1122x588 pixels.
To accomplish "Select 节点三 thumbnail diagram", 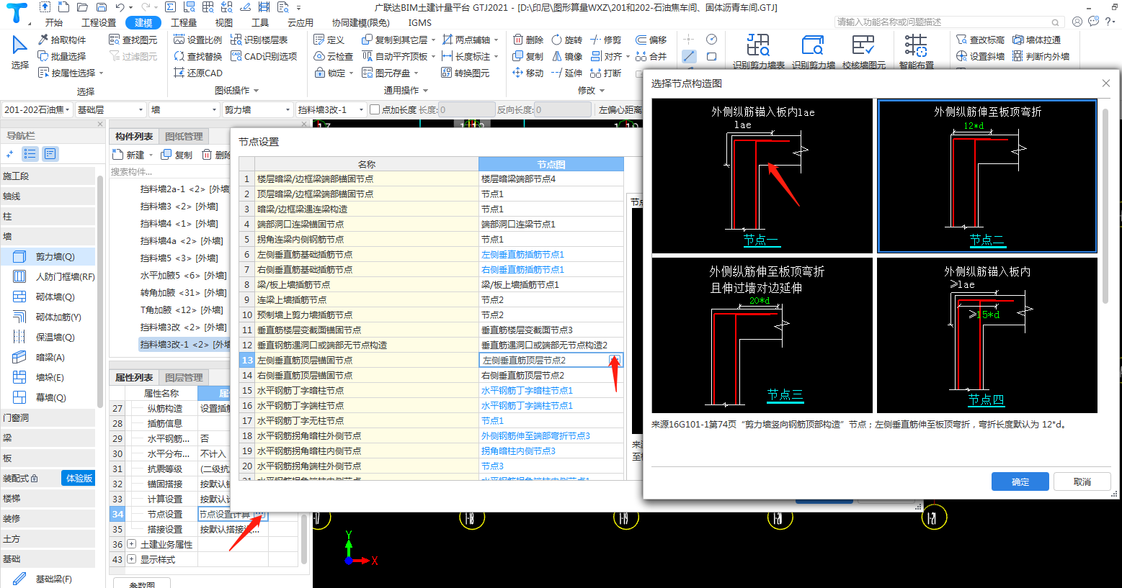I will 762,335.
